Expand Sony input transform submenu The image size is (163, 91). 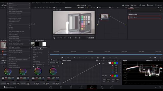(41, 60)
